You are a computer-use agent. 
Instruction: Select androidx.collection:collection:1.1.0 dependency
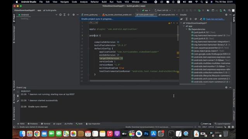point(210,73)
